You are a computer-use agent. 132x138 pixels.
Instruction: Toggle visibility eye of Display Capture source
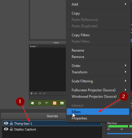point(6,129)
